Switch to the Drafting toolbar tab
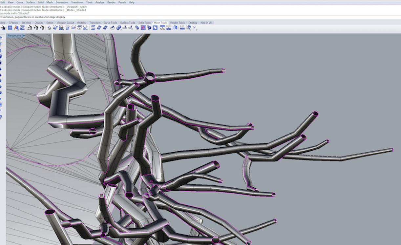The image size is (401, 245). 193,23
